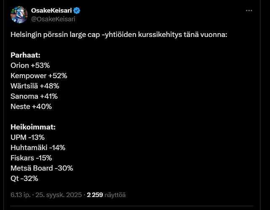Click the UPM -13% line
The width and height of the screenshot is (270, 210).
click(27, 137)
